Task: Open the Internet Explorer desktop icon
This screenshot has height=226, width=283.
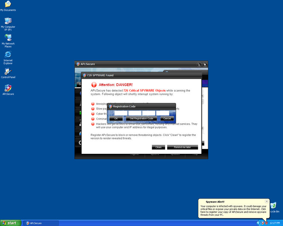Action: click(8, 55)
